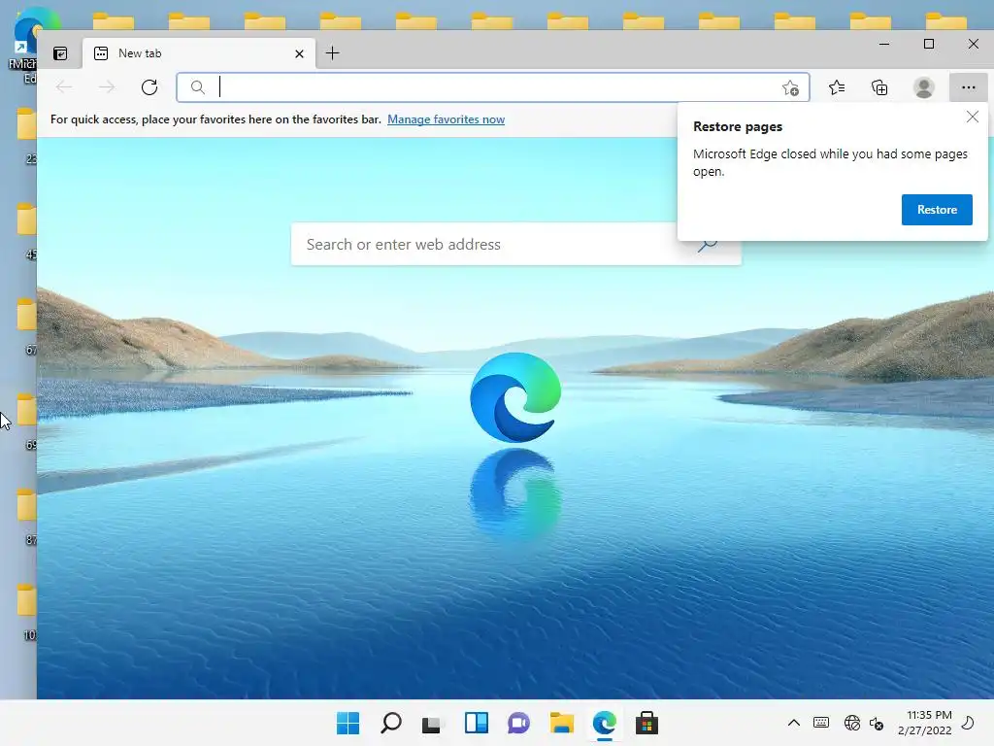This screenshot has height=746, width=994.
Task: Open the Windows Start menu
Action: coord(348,723)
